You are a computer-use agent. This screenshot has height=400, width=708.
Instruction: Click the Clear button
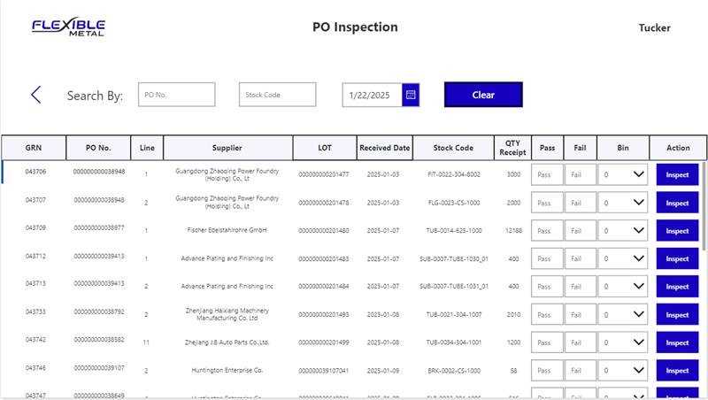(483, 95)
